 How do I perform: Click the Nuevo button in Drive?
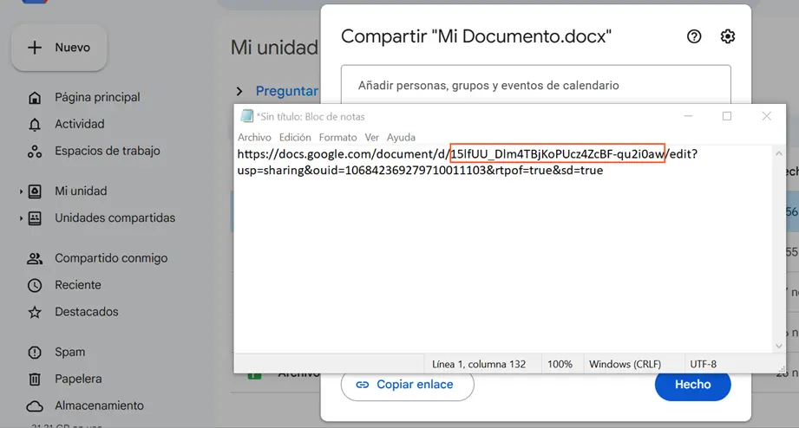tap(59, 48)
